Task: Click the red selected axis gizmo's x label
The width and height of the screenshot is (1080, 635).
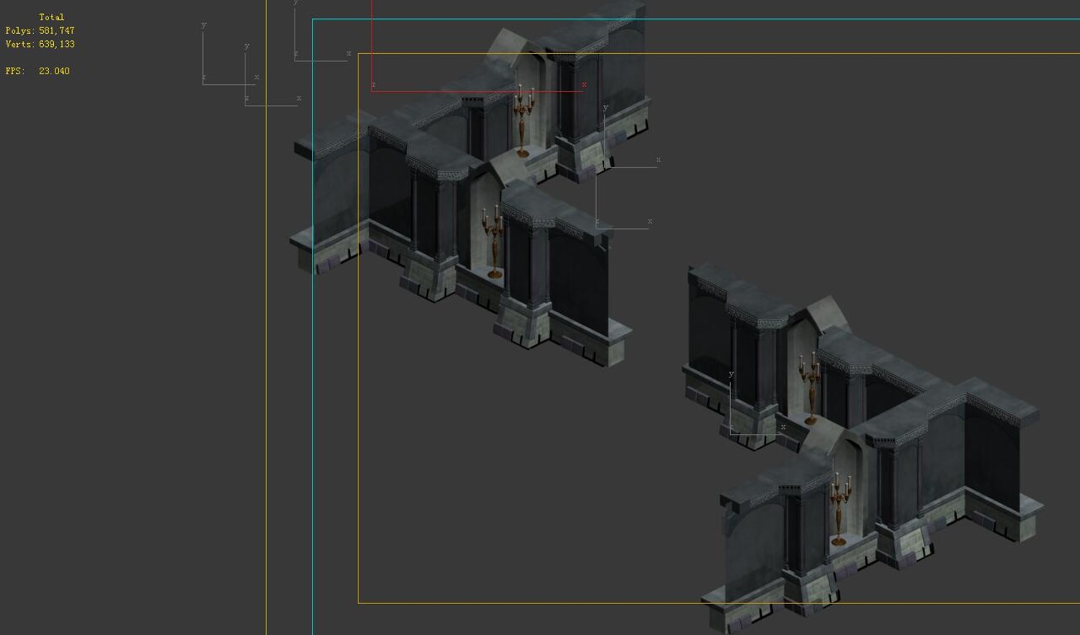Action: [x=584, y=85]
